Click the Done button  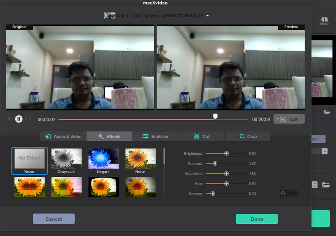pos(257,219)
